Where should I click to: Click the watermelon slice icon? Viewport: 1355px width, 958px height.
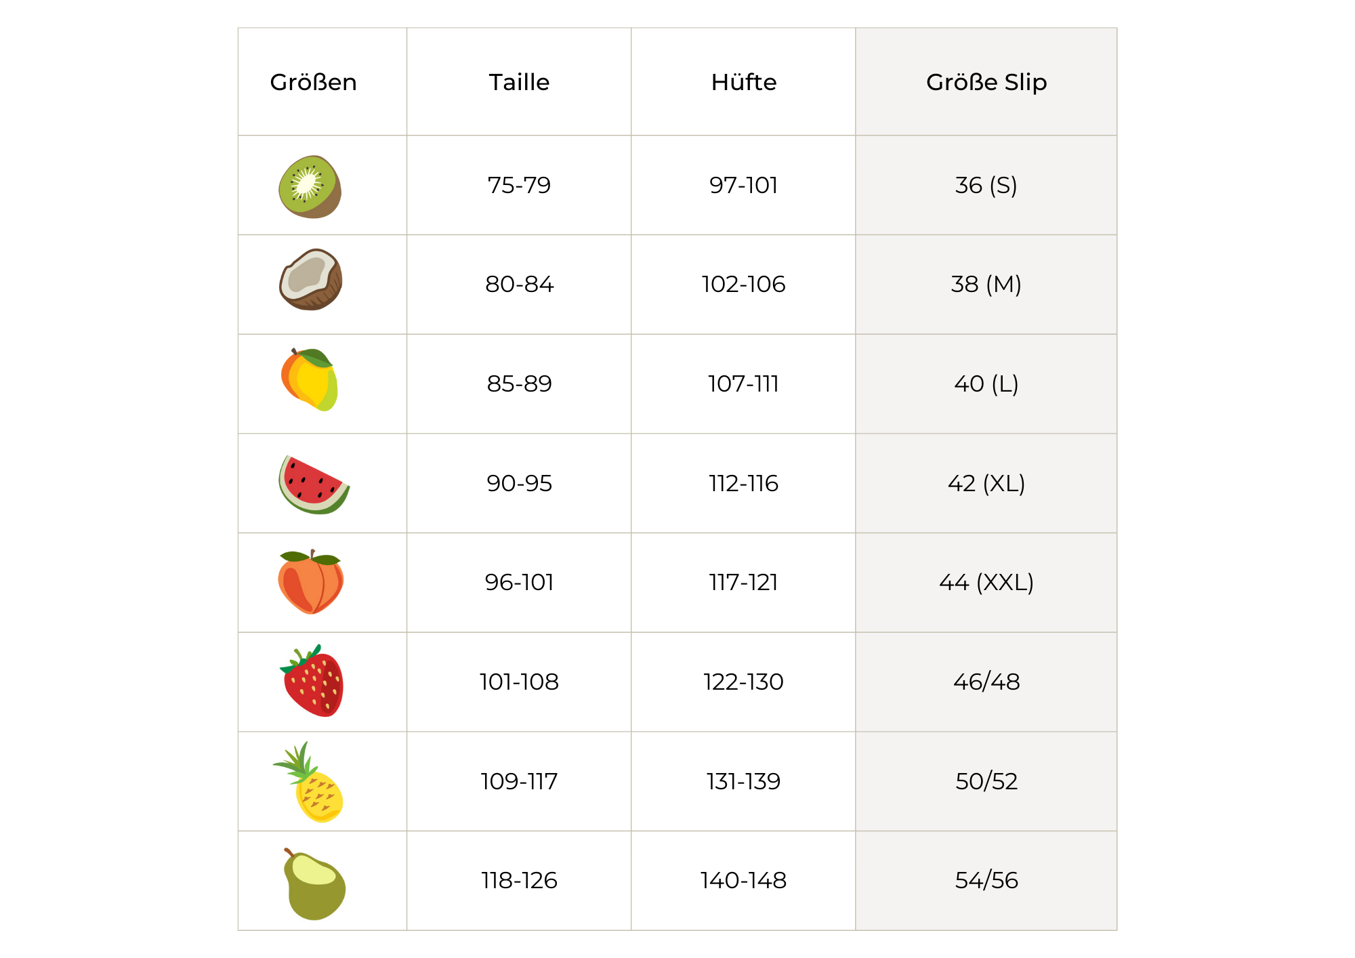click(x=313, y=484)
